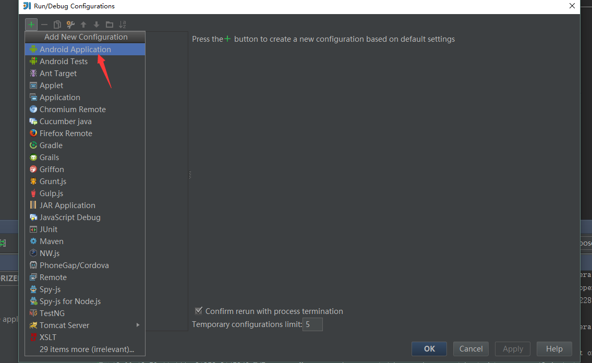This screenshot has height=363, width=592.
Task: Click the minus Remove Configuration toolbar icon
Action: pyautogui.click(x=44, y=25)
